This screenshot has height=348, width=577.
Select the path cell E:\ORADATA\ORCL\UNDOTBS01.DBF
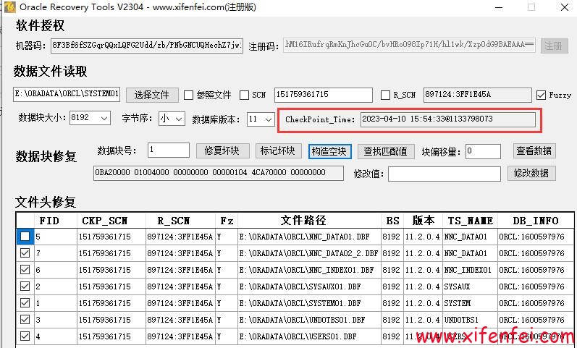tap(309, 319)
